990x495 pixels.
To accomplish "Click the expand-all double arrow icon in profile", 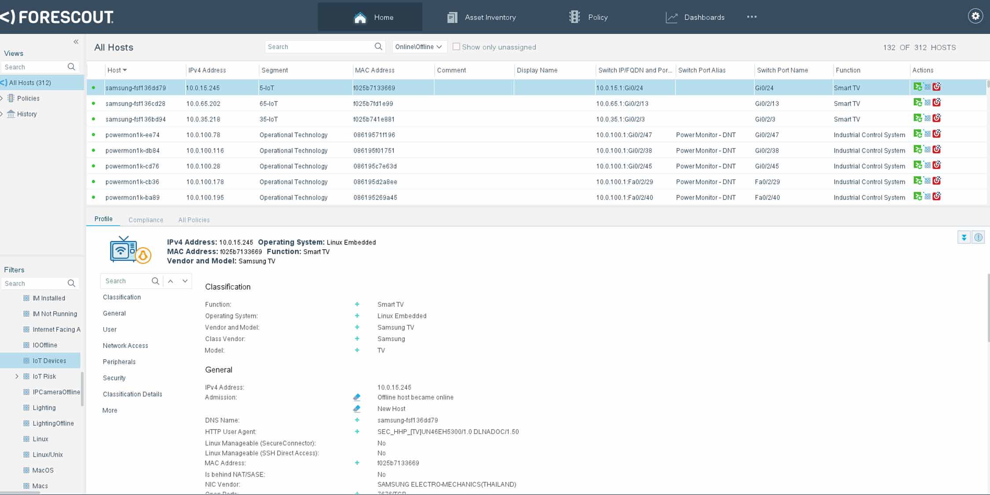I will pos(964,237).
